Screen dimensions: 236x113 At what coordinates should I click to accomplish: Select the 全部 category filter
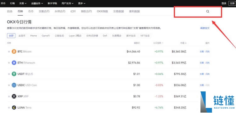coord(11,36)
